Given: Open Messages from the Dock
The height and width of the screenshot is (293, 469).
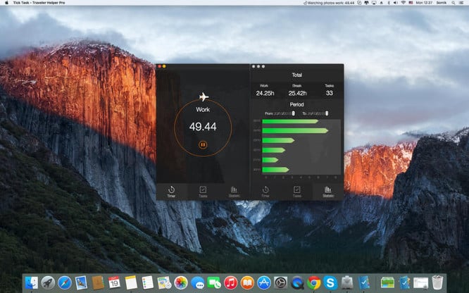Looking at the screenshot, I should (x=197, y=282).
